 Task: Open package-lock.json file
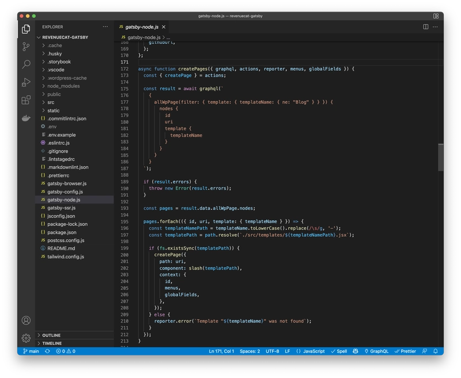[74, 224]
